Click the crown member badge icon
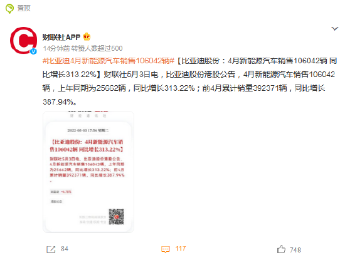 87,37
